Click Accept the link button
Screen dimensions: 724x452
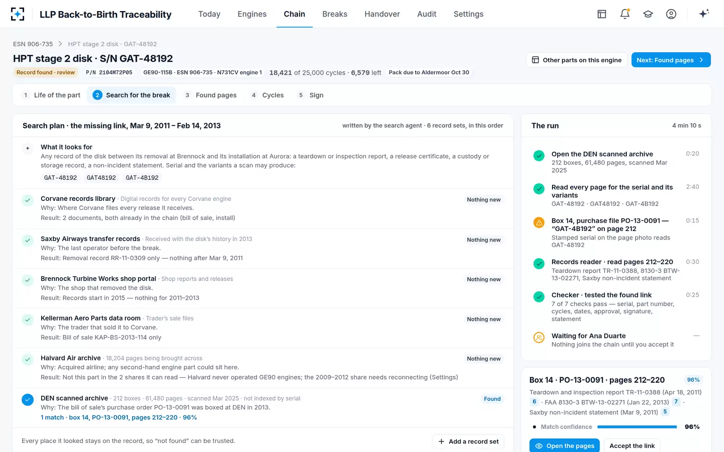pos(632,445)
